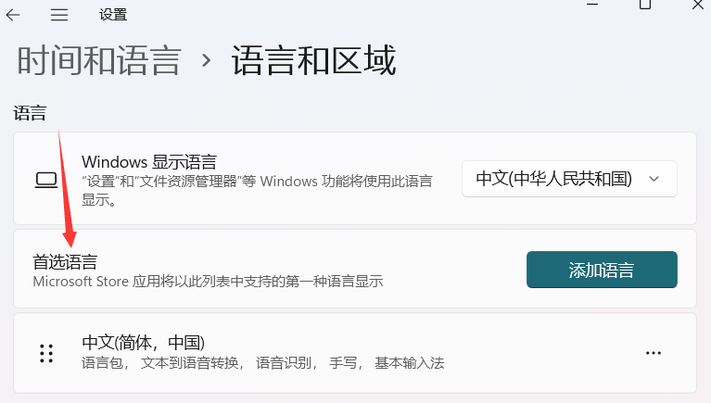Click the Windows 显示语言 label
Viewport: 711px width, 403px height.
(149, 162)
